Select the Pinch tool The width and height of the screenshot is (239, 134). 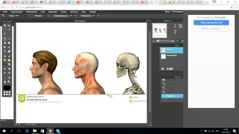coord(9,73)
